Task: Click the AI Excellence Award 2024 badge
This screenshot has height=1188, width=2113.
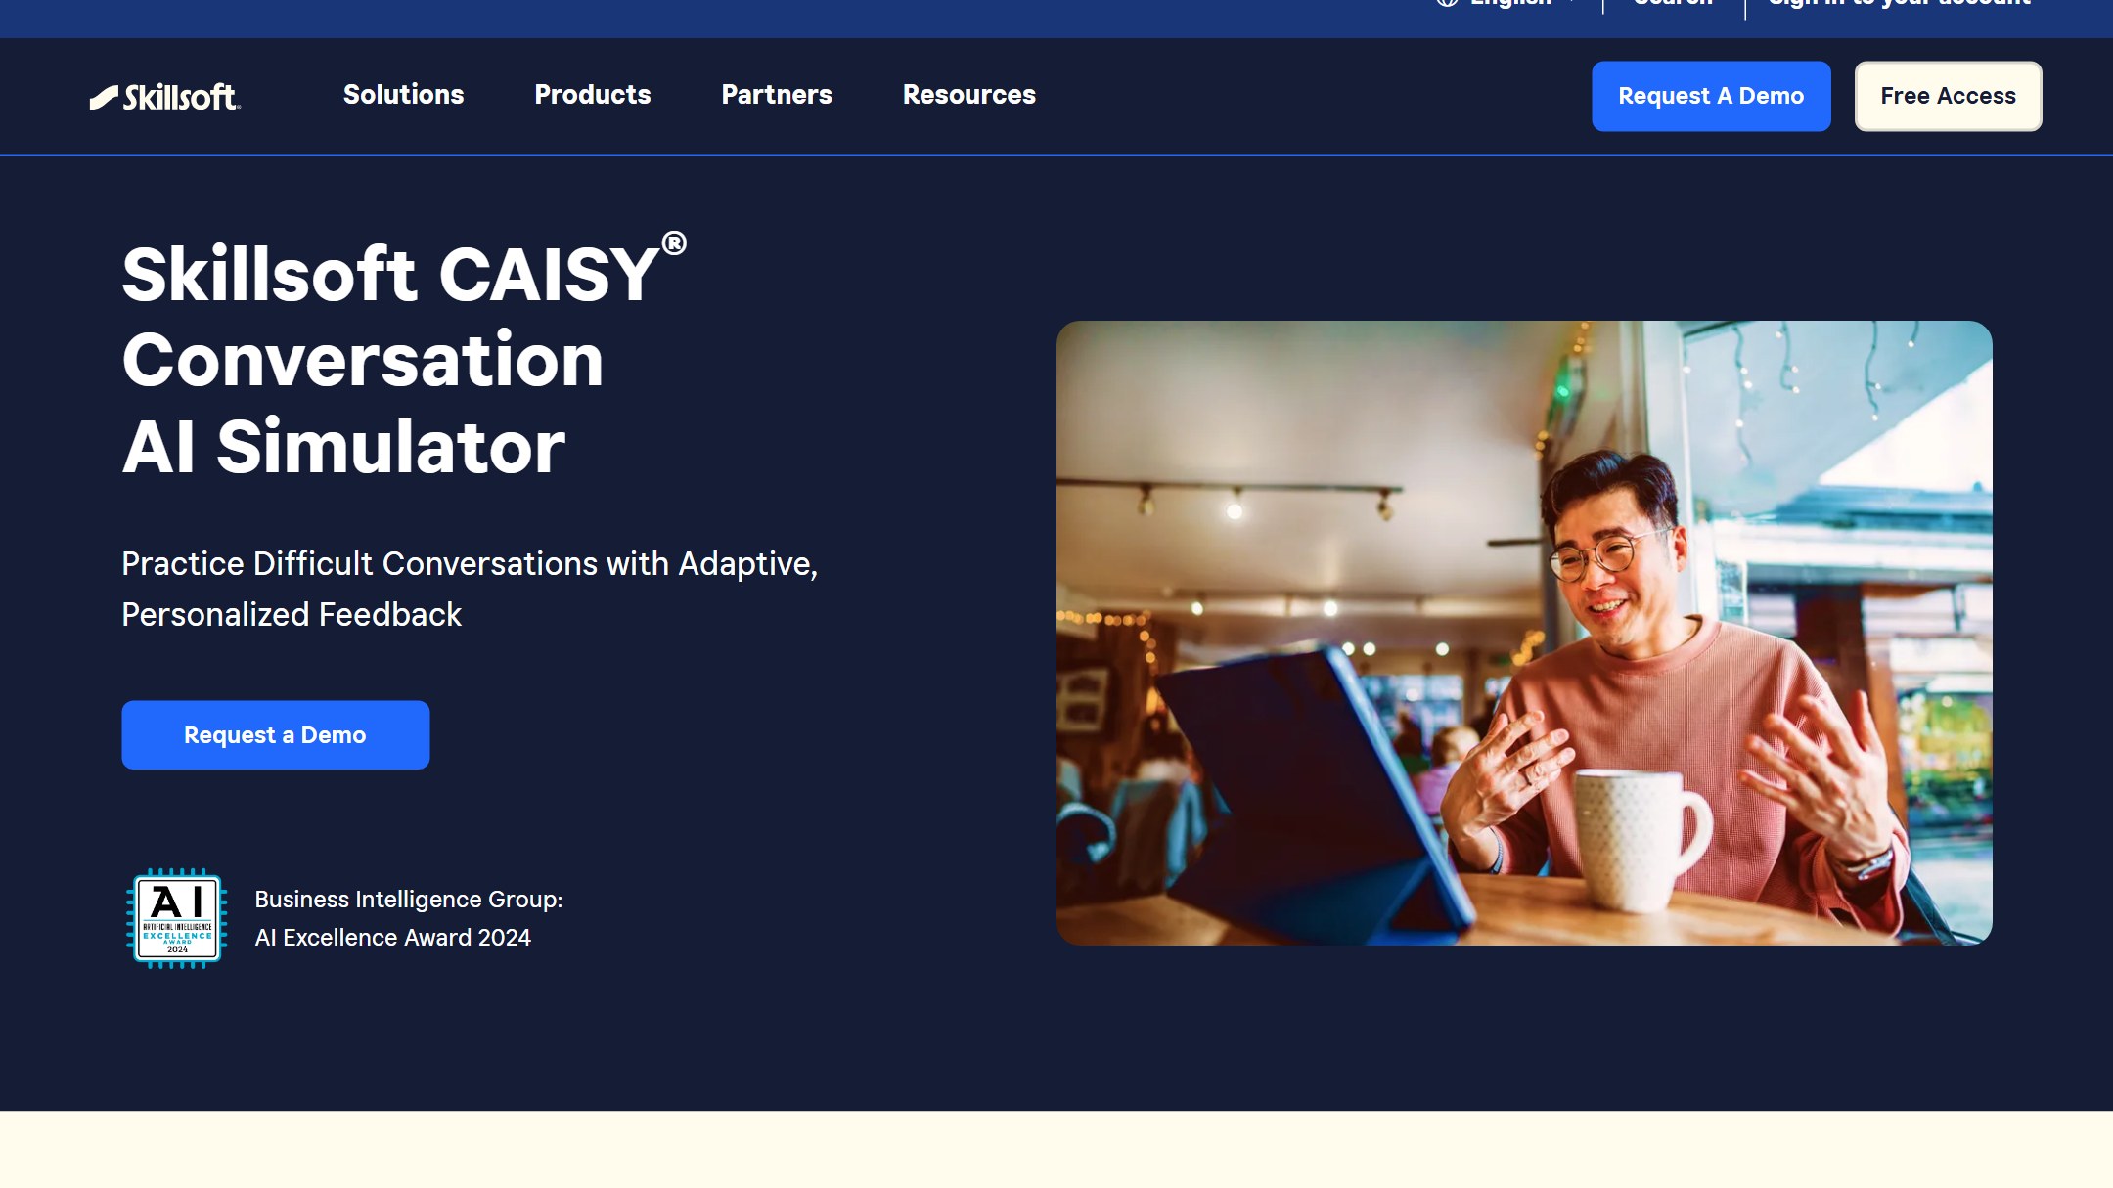Action: coord(177,918)
